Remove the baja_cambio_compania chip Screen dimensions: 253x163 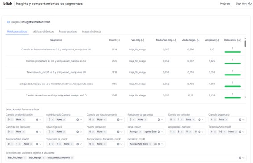(72, 158)
